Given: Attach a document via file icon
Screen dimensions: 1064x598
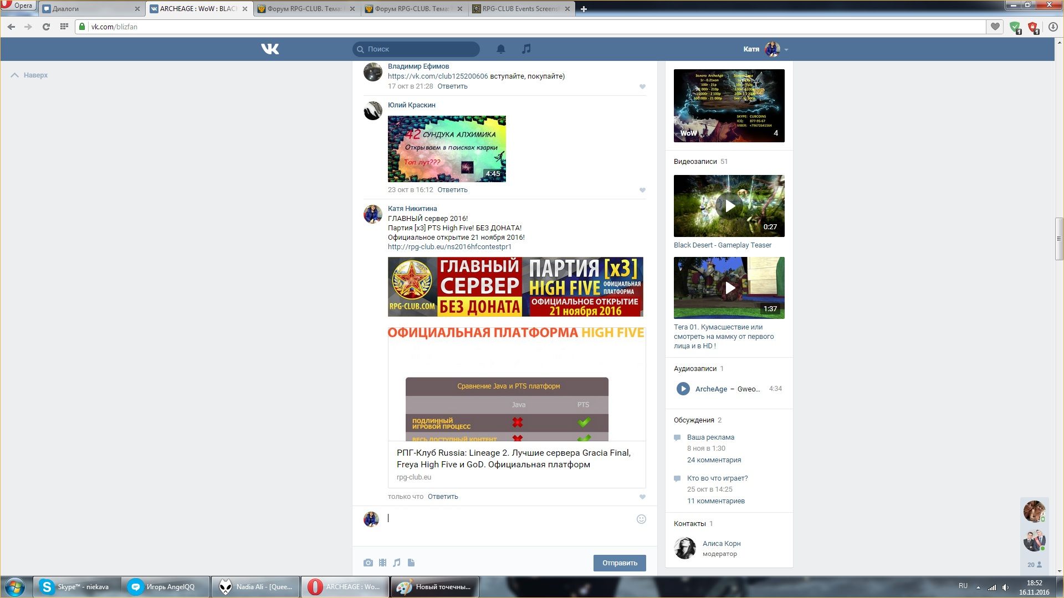Looking at the screenshot, I should coord(411,563).
